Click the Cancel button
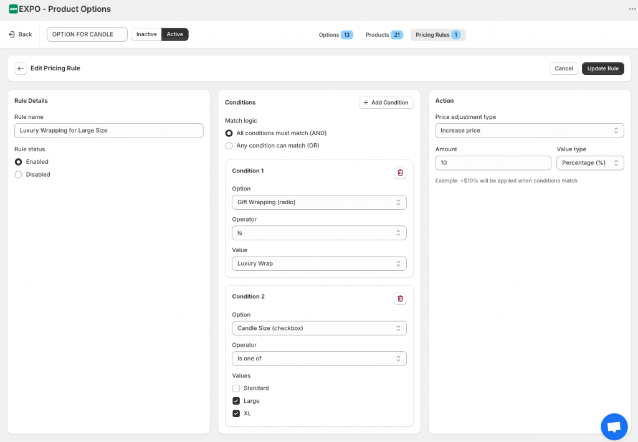 (563, 68)
